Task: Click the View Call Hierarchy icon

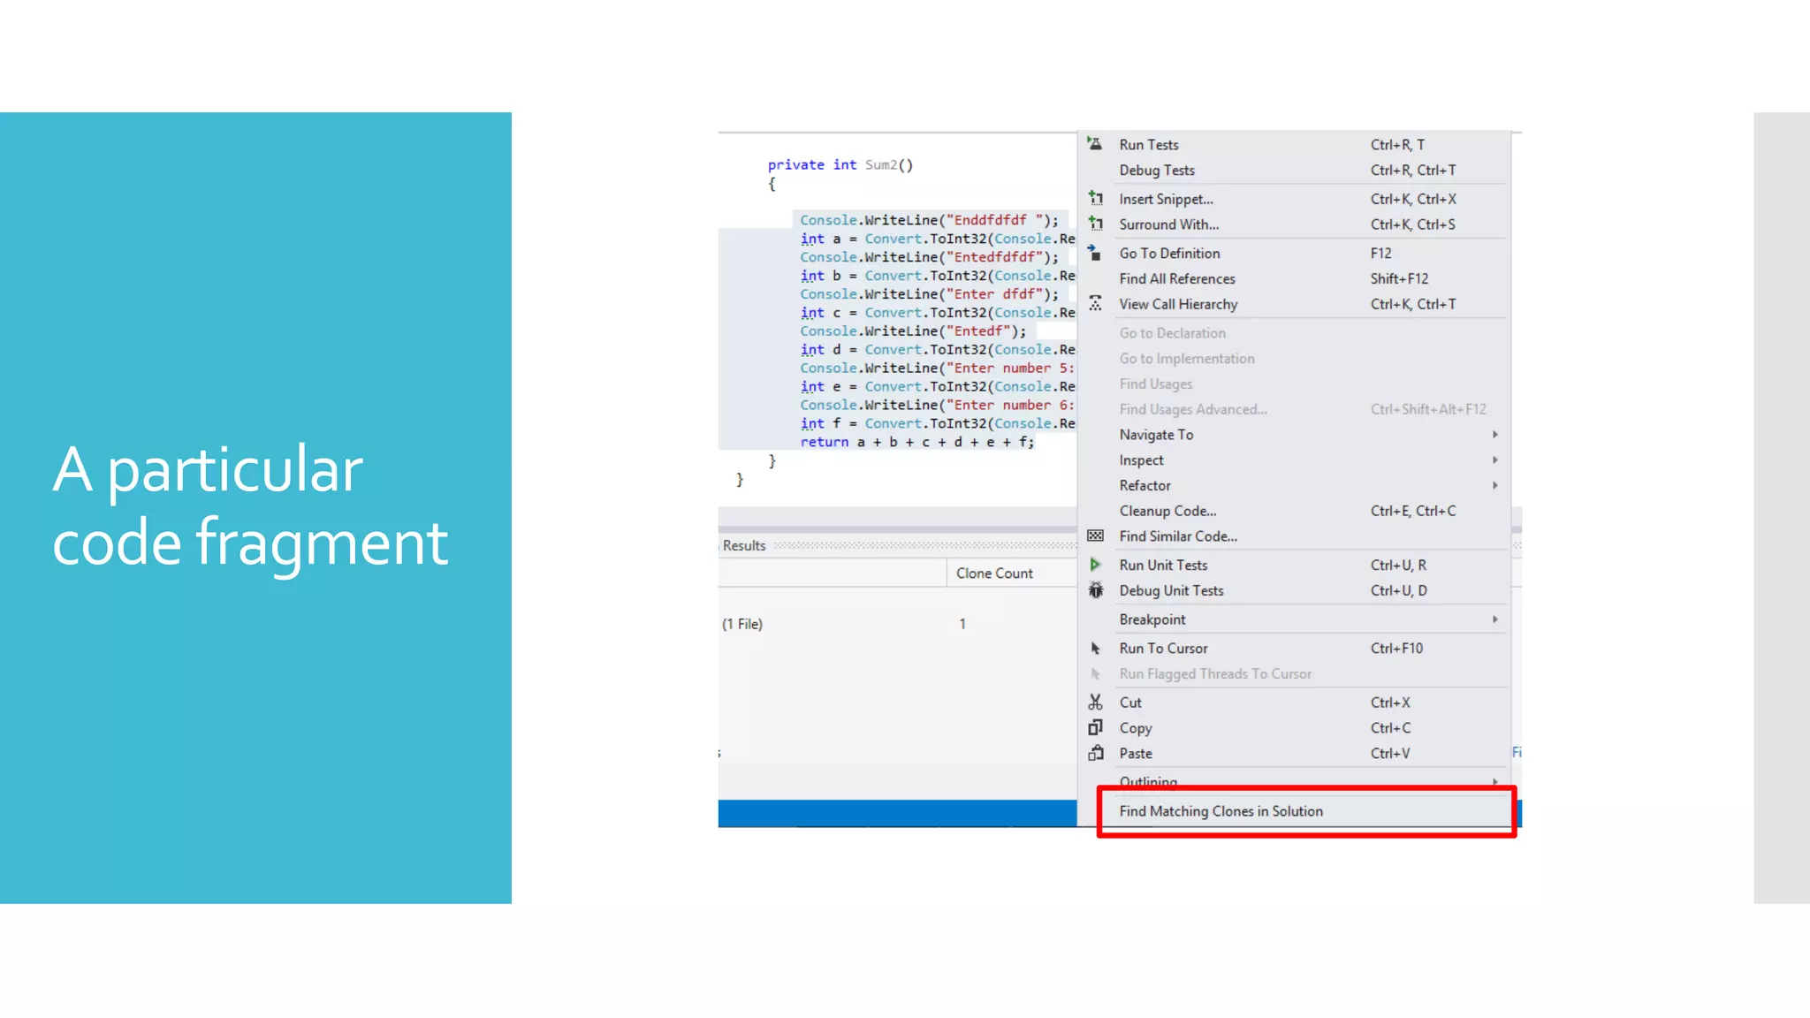Action: (1095, 304)
